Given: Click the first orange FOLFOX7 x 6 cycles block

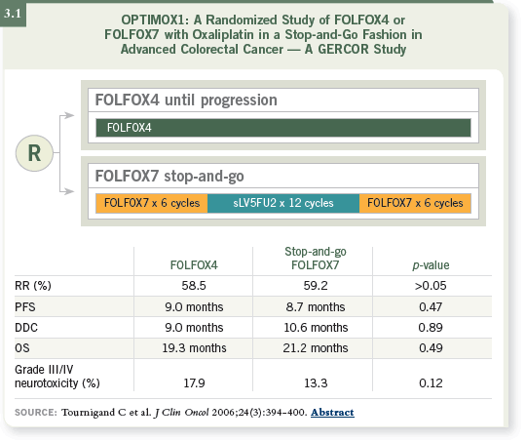Looking at the screenshot, I should pyautogui.click(x=152, y=203).
